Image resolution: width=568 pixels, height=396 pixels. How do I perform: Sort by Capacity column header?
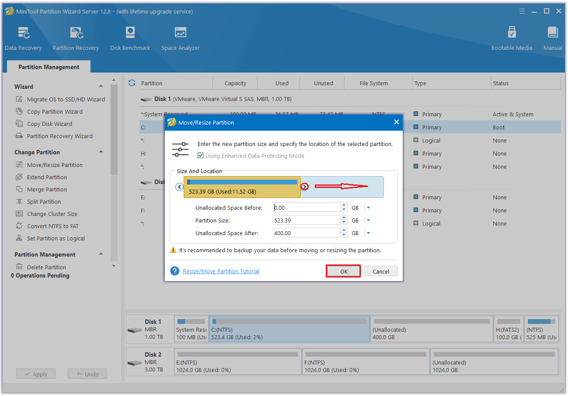click(235, 83)
